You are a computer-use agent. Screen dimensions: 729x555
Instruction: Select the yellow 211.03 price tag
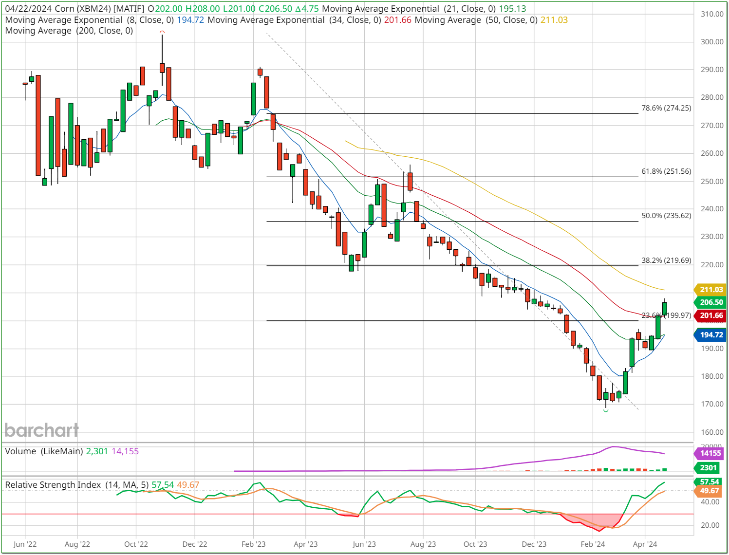[x=711, y=290]
